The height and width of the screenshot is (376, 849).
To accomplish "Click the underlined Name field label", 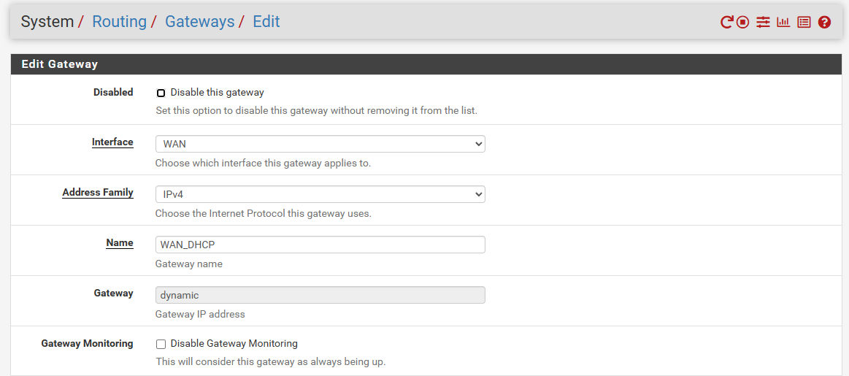I will 120,242.
